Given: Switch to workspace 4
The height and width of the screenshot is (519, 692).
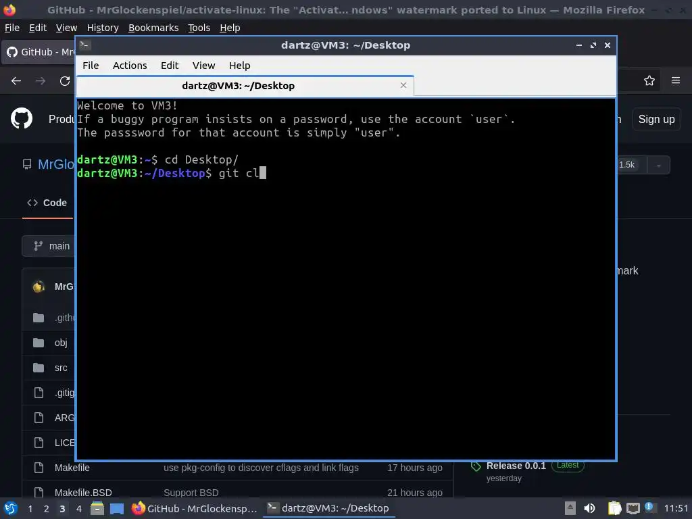Looking at the screenshot, I should click(x=79, y=509).
